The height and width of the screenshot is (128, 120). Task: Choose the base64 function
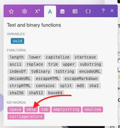coord(55,93)
